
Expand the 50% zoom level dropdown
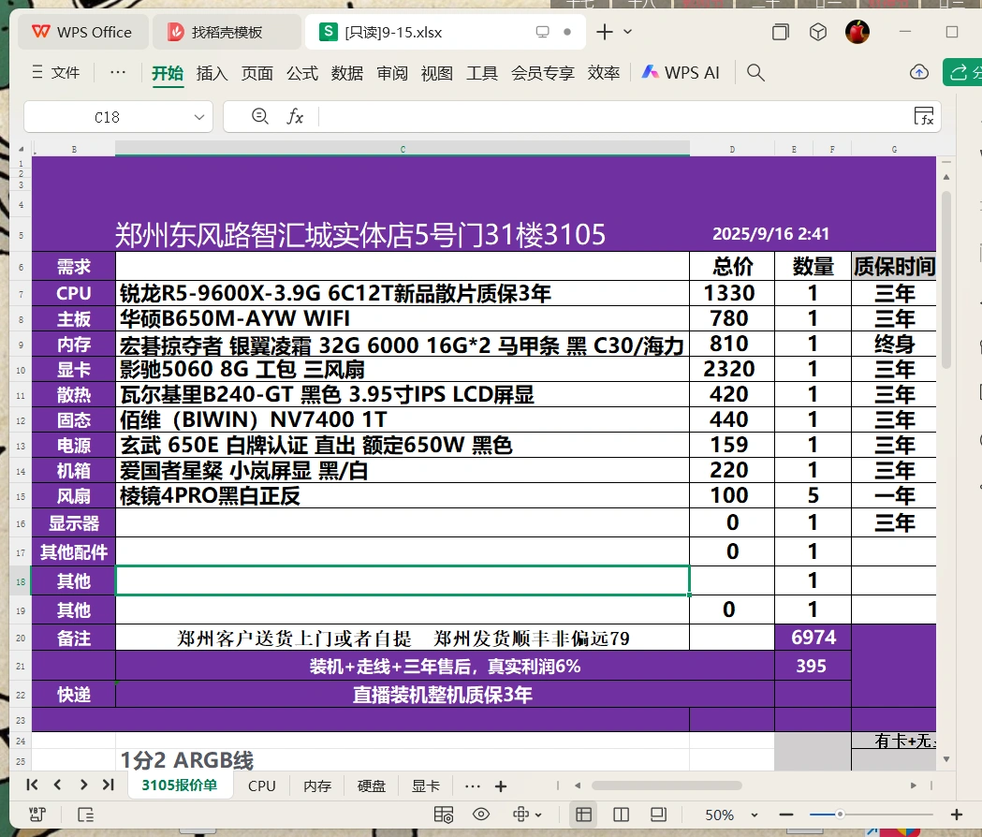click(755, 815)
